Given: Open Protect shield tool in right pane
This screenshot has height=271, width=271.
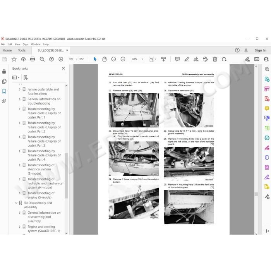Looking at the screenshot, I should (267, 158).
